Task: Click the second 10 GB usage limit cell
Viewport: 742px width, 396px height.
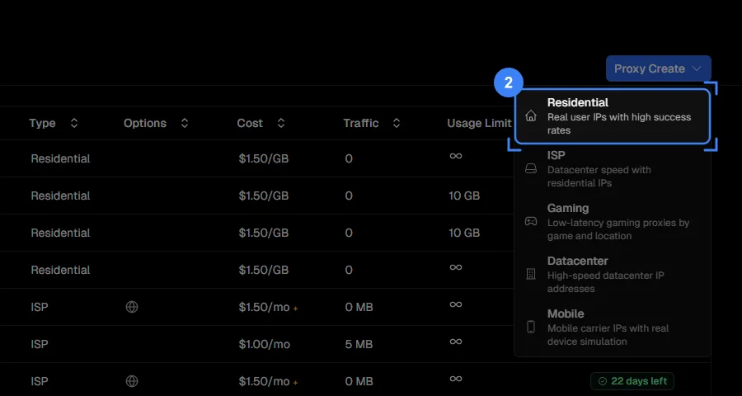Action: pyautogui.click(x=464, y=233)
